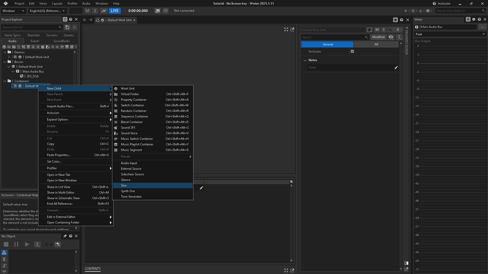The height and width of the screenshot is (274, 488).
Task: Click the Work Unit icon in submenu
Action: point(116,89)
